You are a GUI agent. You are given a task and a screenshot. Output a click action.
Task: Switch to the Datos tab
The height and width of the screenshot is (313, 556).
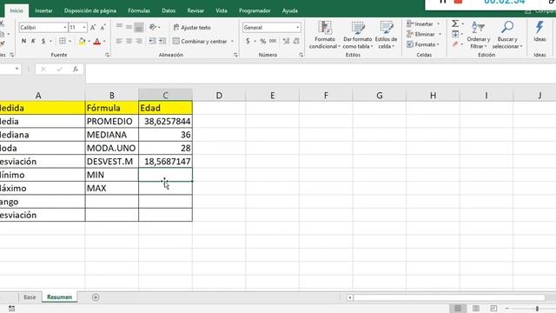point(169,10)
